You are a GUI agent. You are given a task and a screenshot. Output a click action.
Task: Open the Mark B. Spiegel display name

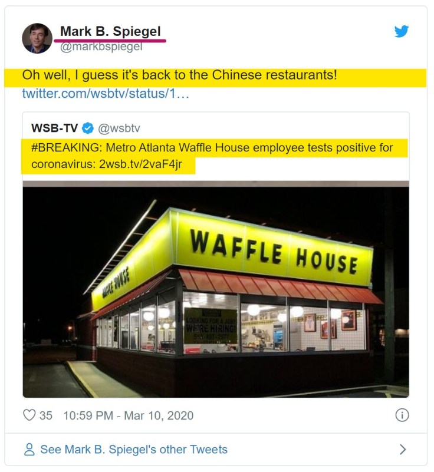(x=110, y=31)
